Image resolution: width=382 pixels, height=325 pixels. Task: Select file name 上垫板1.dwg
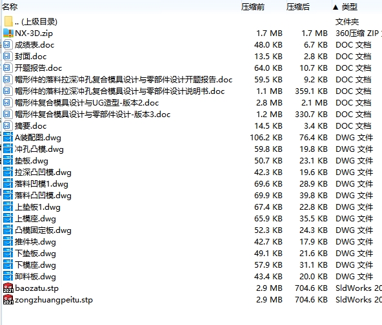point(37,207)
